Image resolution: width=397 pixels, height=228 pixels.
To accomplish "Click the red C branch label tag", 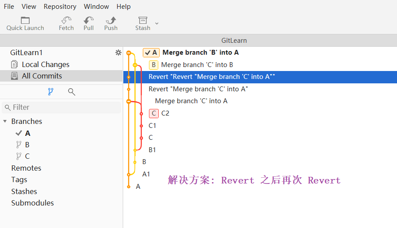I will click(x=154, y=113).
